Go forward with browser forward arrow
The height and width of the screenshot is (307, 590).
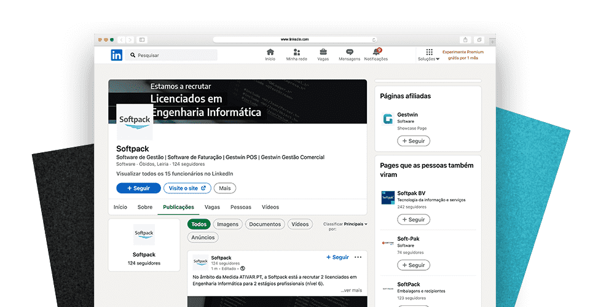pyautogui.click(x=130, y=39)
